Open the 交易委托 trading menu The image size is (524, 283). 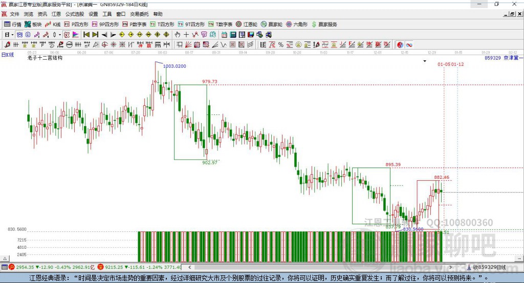pyautogui.click(x=139, y=14)
